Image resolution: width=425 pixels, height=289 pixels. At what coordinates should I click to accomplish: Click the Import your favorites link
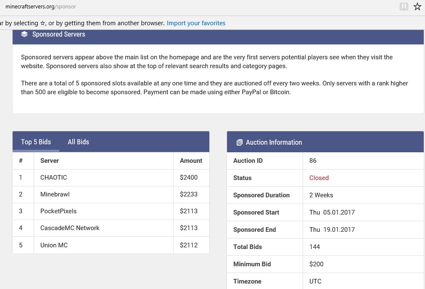pyautogui.click(x=196, y=23)
